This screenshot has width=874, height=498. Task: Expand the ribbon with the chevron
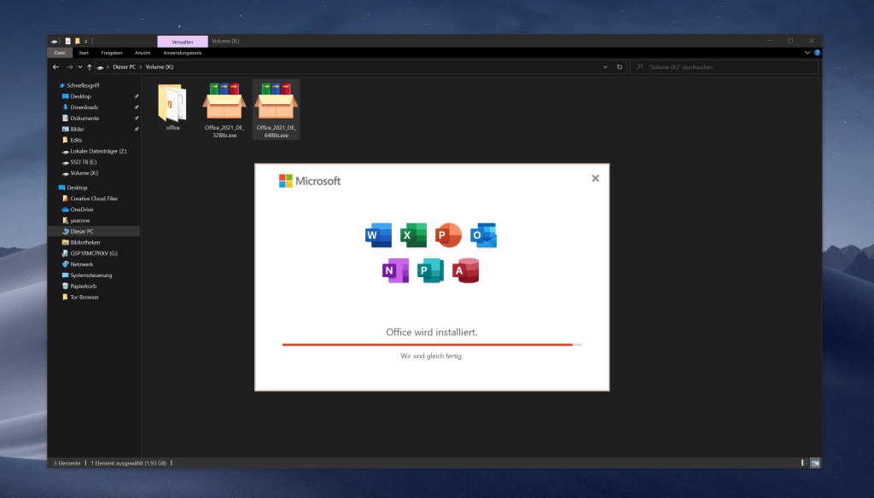pos(807,53)
